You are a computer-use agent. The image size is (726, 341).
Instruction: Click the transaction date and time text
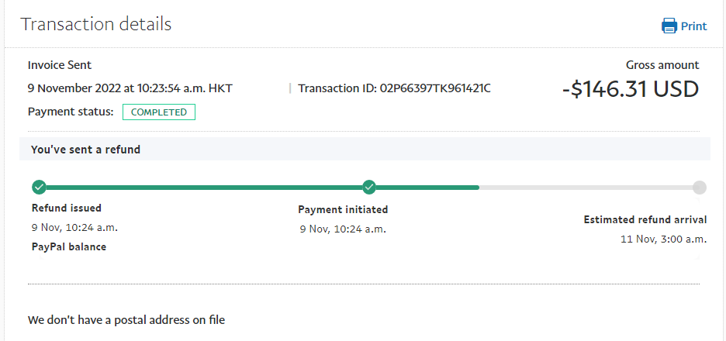(130, 88)
